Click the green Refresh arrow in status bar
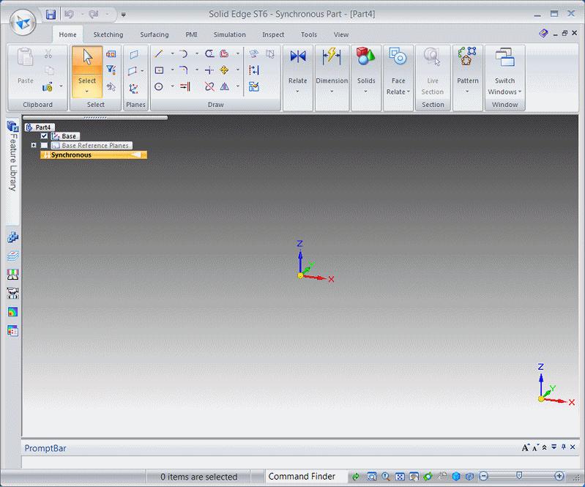 pos(356,476)
